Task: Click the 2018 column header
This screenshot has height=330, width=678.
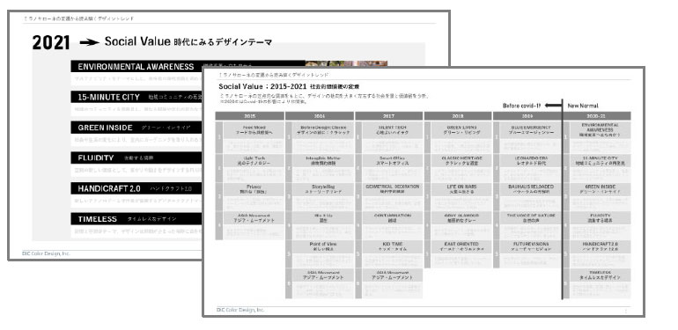Action: (458, 116)
